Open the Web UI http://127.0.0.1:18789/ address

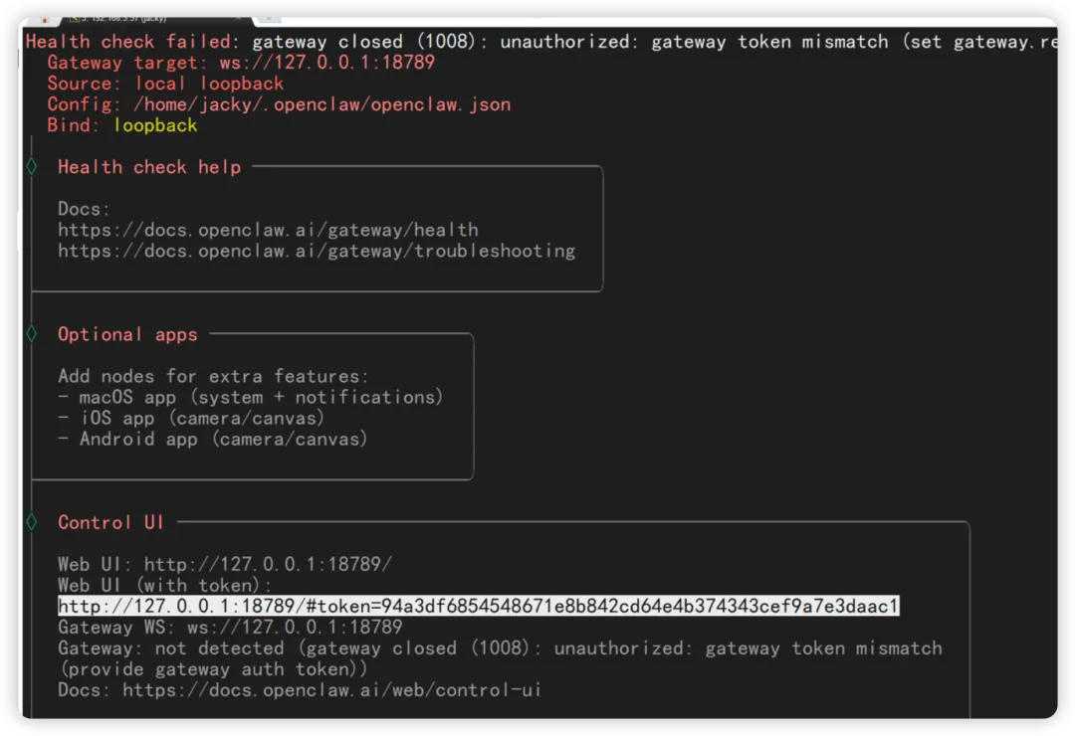click(268, 564)
